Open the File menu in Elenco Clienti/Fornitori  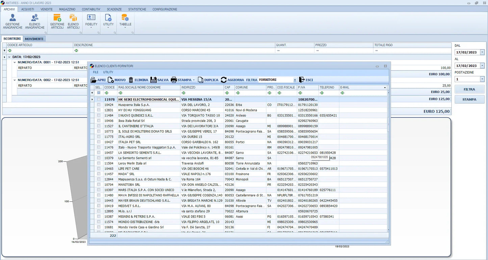[96, 72]
